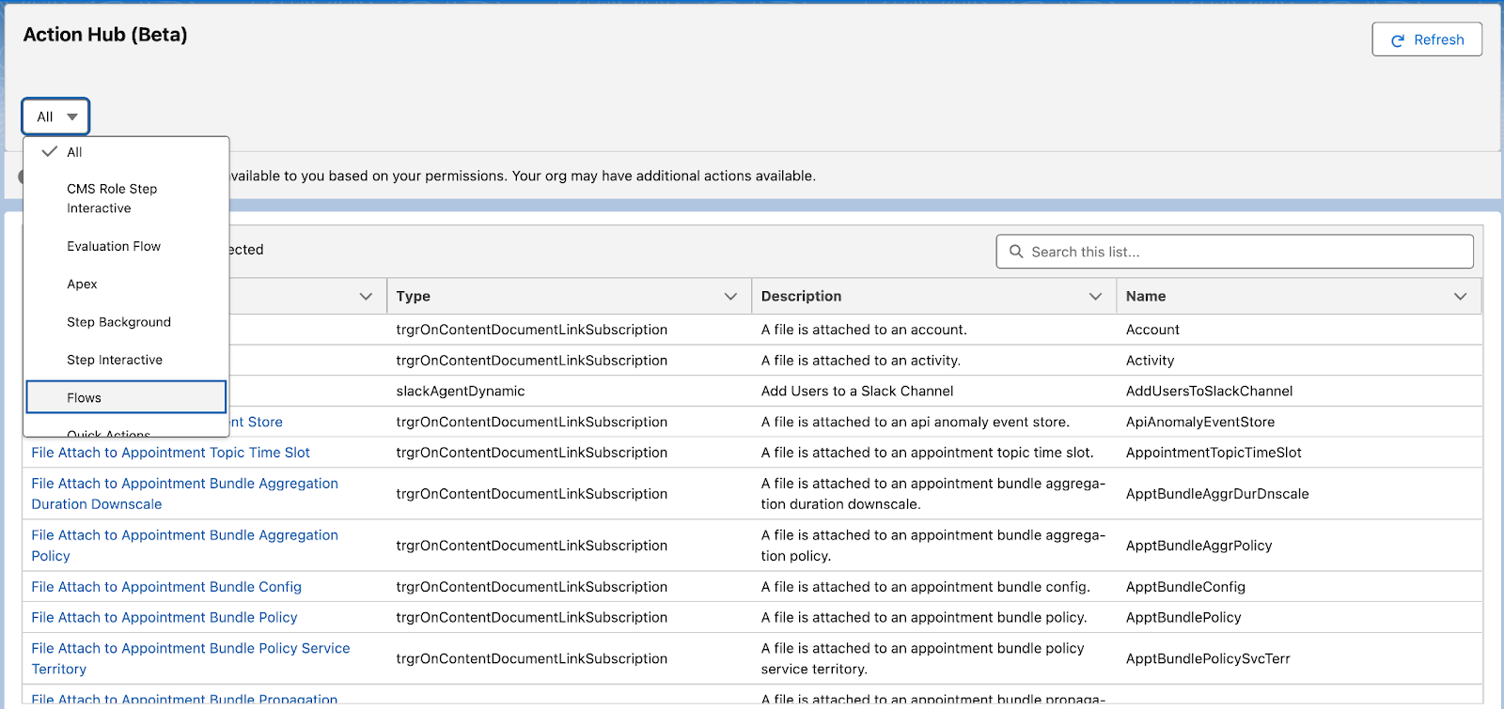Viewport: 1504px width, 709px height.
Task: Expand the first column's chevron menu
Action: [366, 297]
